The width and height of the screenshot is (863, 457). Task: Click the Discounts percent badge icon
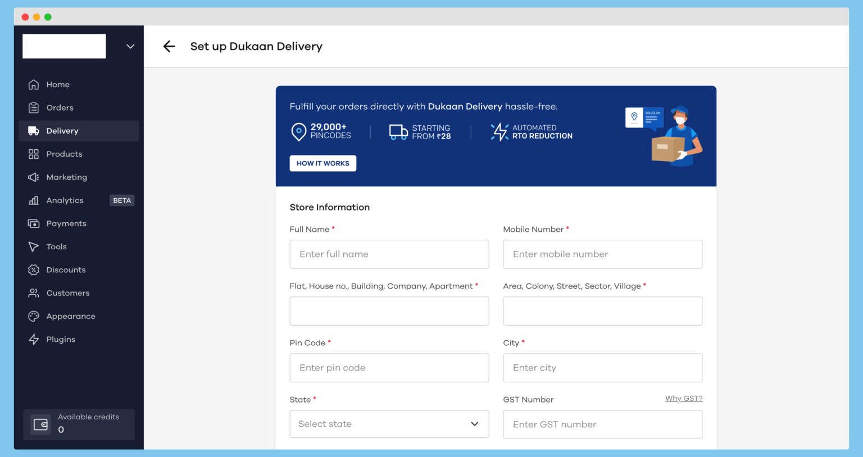point(34,269)
